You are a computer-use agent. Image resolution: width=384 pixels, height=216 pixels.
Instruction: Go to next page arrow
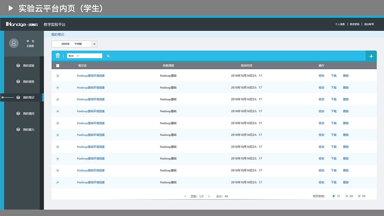click(209, 196)
